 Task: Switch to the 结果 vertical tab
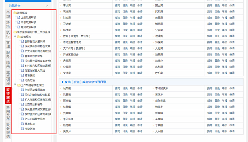pos(8,64)
